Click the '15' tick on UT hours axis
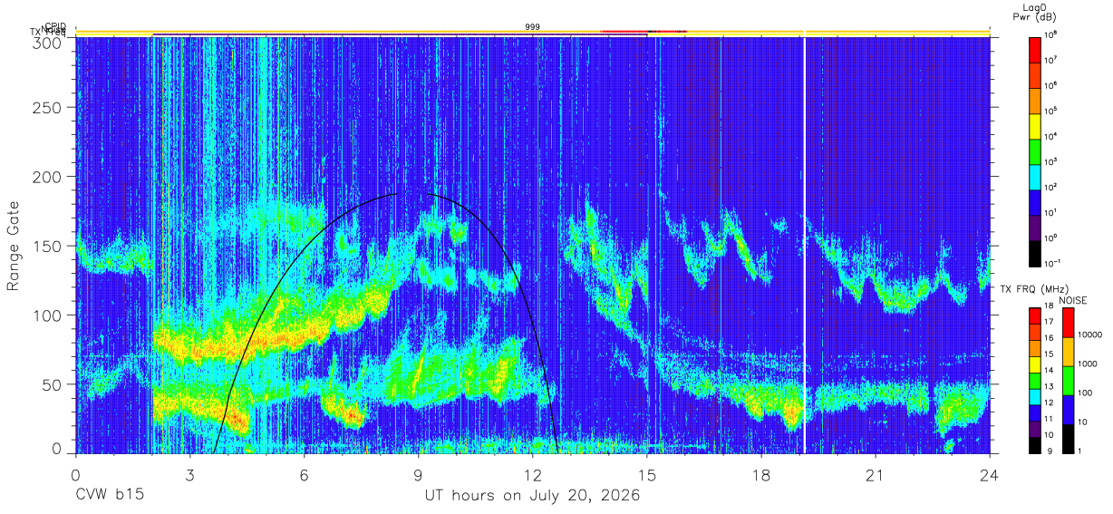Screen dimensions: 1113x514 [x=647, y=475]
